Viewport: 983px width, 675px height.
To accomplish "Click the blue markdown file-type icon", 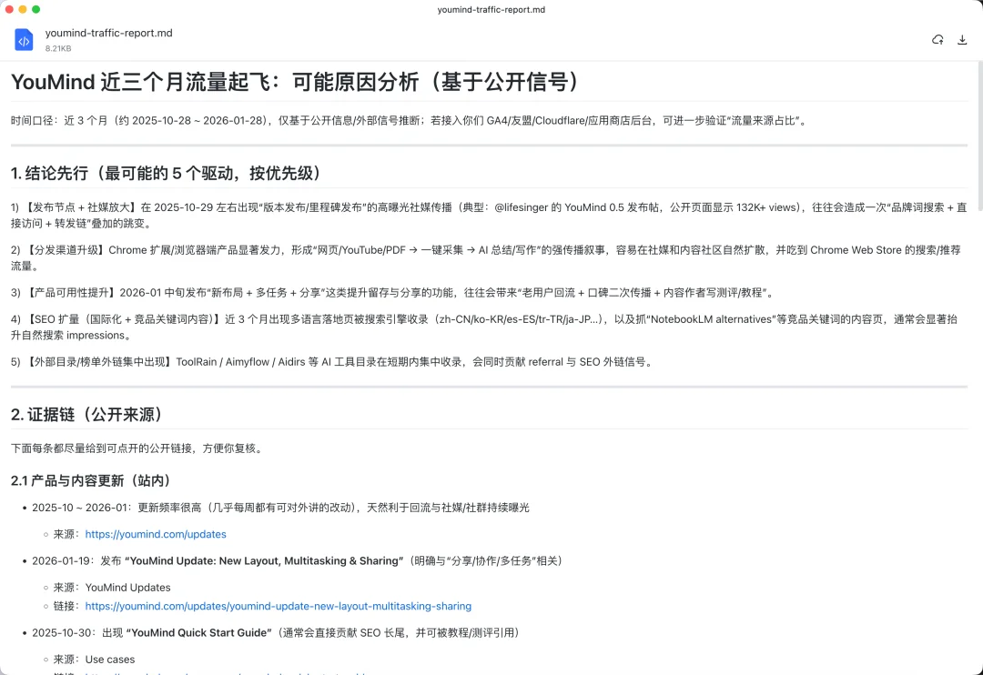I will 24,39.
